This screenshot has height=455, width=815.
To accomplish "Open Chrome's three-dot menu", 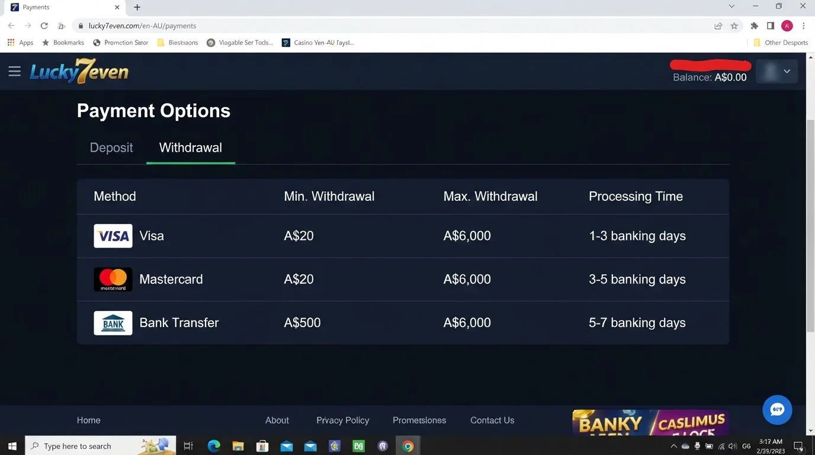I will pos(804,25).
